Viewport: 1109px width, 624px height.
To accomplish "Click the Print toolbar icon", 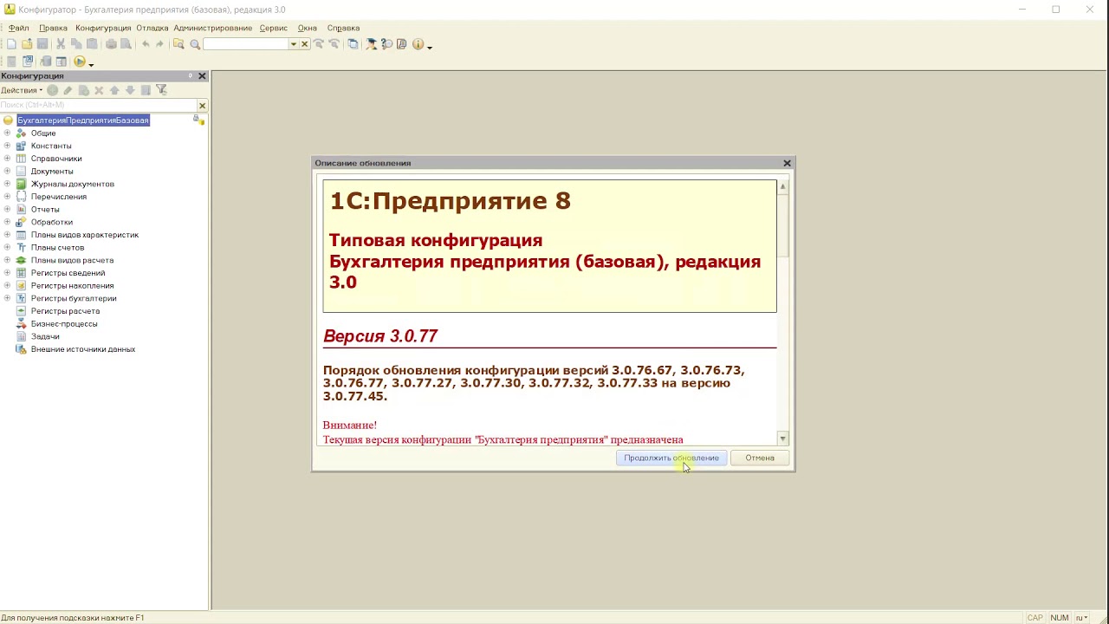I will [x=111, y=44].
